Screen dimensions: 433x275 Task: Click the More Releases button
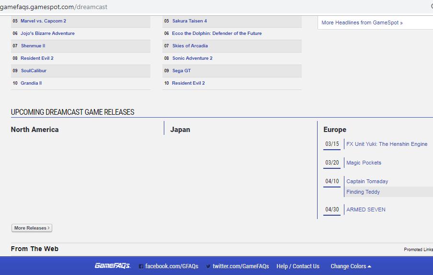point(32,228)
